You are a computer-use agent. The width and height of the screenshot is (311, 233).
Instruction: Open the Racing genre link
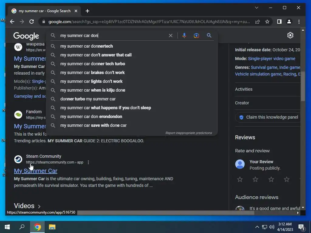289,74
